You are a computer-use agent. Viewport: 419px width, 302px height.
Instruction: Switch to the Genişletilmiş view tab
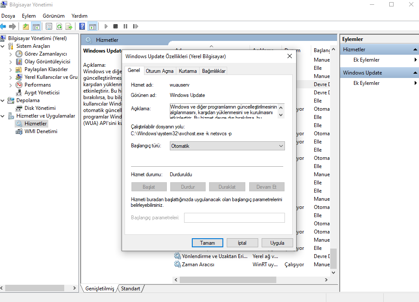pyautogui.click(x=100, y=289)
